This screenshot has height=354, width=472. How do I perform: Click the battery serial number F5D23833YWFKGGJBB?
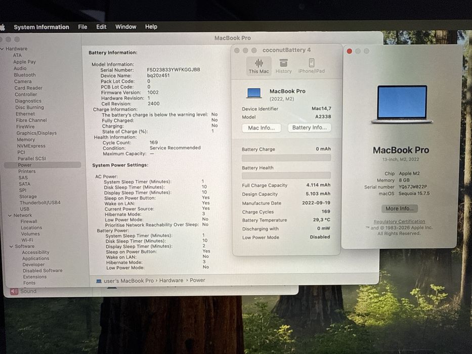tap(174, 70)
